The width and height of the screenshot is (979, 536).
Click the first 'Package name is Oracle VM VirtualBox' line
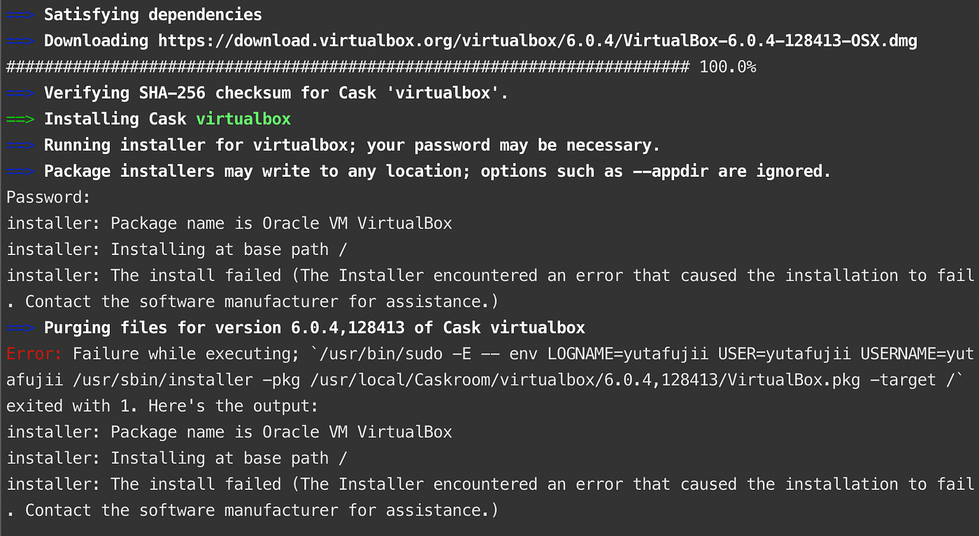pos(229,224)
